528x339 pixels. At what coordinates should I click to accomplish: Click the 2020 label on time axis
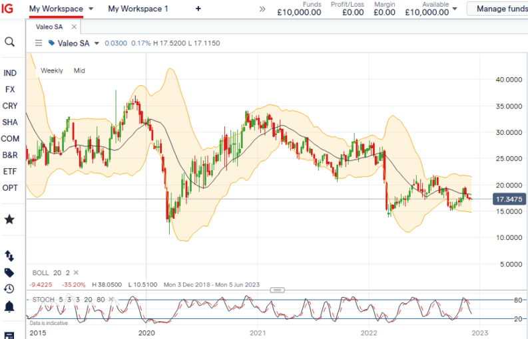tap(146, 333)
